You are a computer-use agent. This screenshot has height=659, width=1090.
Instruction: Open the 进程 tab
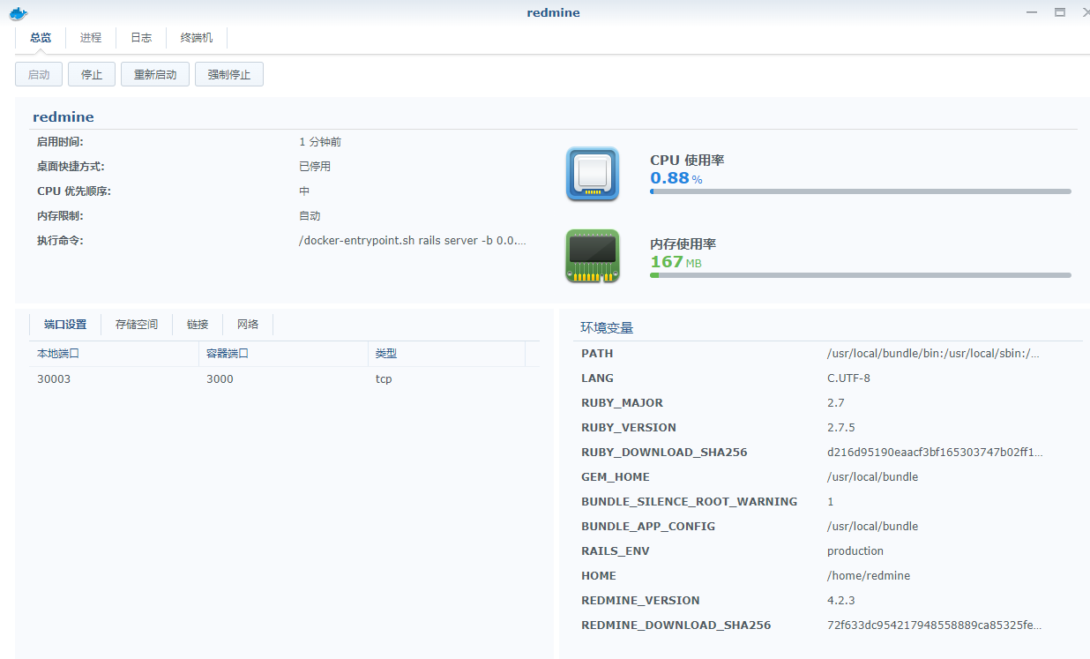coord(91,38)
